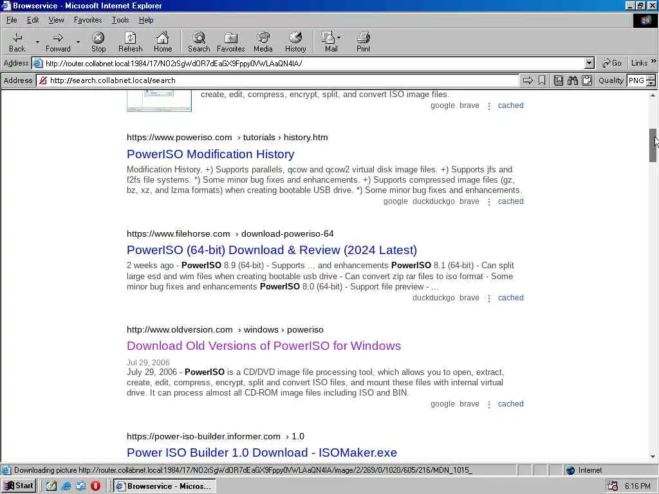Viewport: 659px width, 494px height.
Task: Open Power ISO Builder 1.0 Download link
Action: click(262, 452)
